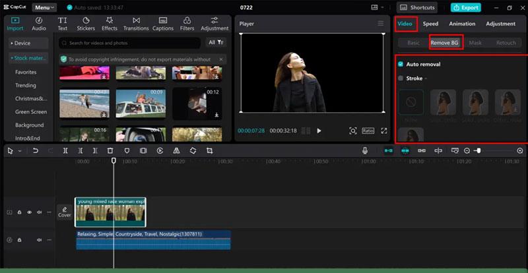This screenshot has width=528, height=273.
Task: Undo the last edit
Action: (x=36, y=151)
